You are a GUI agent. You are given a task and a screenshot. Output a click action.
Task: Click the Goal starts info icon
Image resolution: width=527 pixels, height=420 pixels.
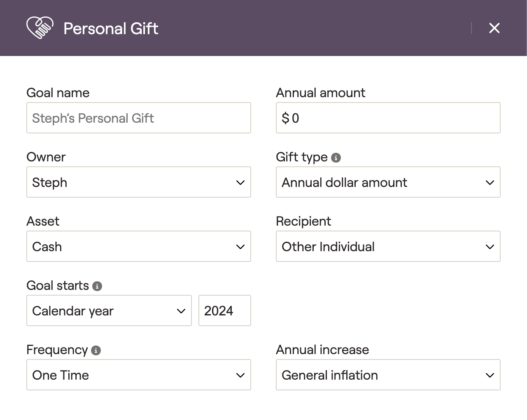pyautogui.click(x=97, y=286)
